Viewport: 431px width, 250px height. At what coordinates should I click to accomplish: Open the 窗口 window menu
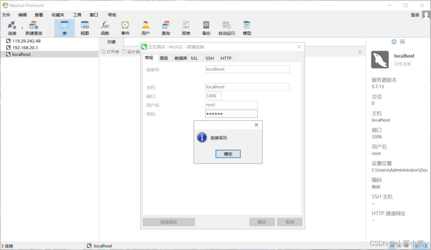[x=94, y=15]
